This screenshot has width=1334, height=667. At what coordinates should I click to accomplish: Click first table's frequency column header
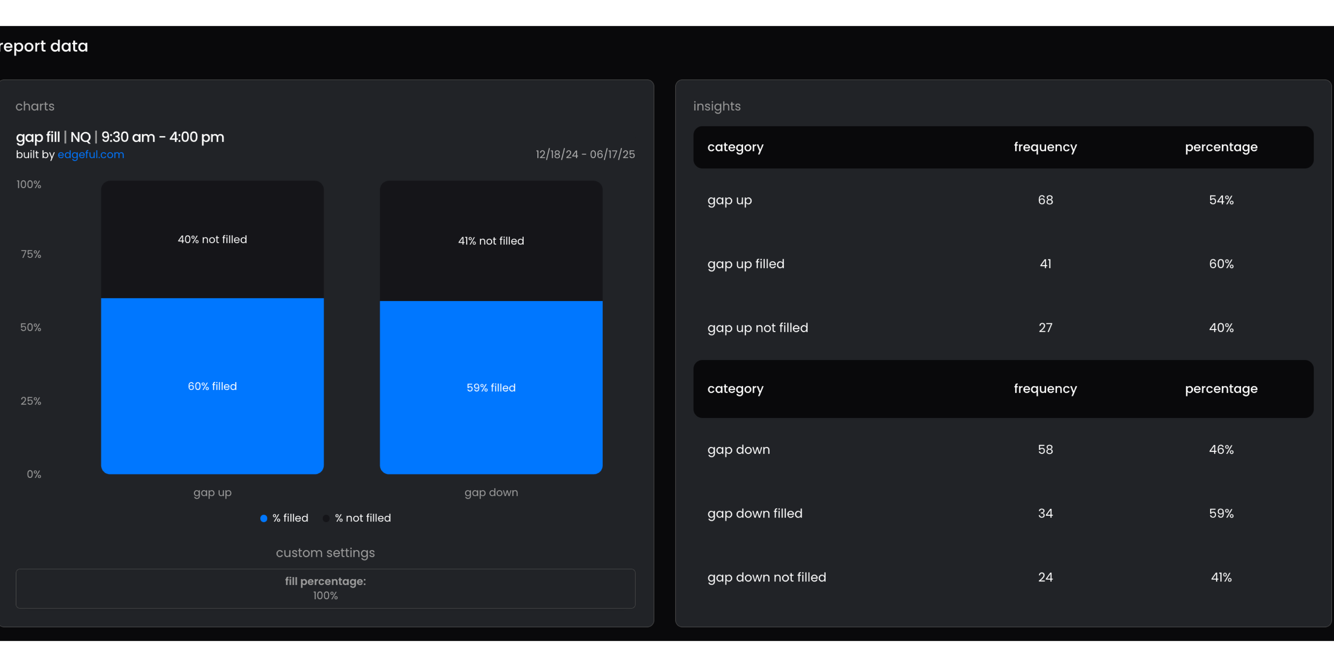coord(1045,147)
